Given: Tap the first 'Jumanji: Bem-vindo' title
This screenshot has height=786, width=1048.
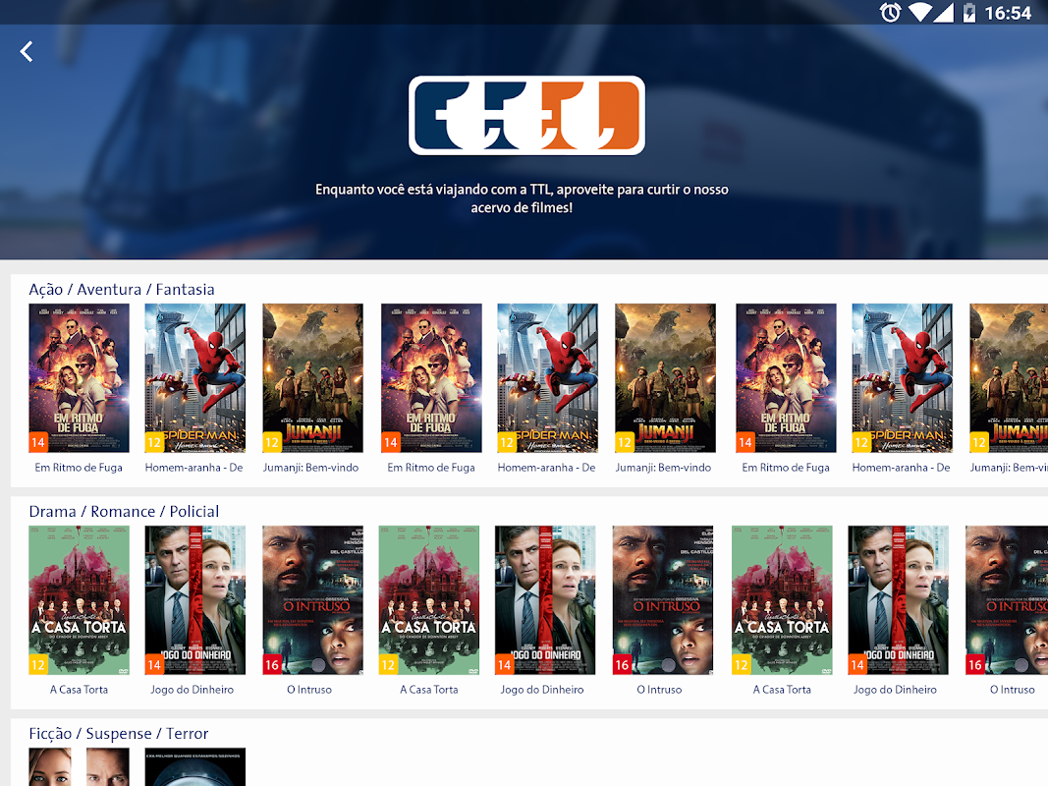Looking at the screenshot, I should tap(310, 468).
